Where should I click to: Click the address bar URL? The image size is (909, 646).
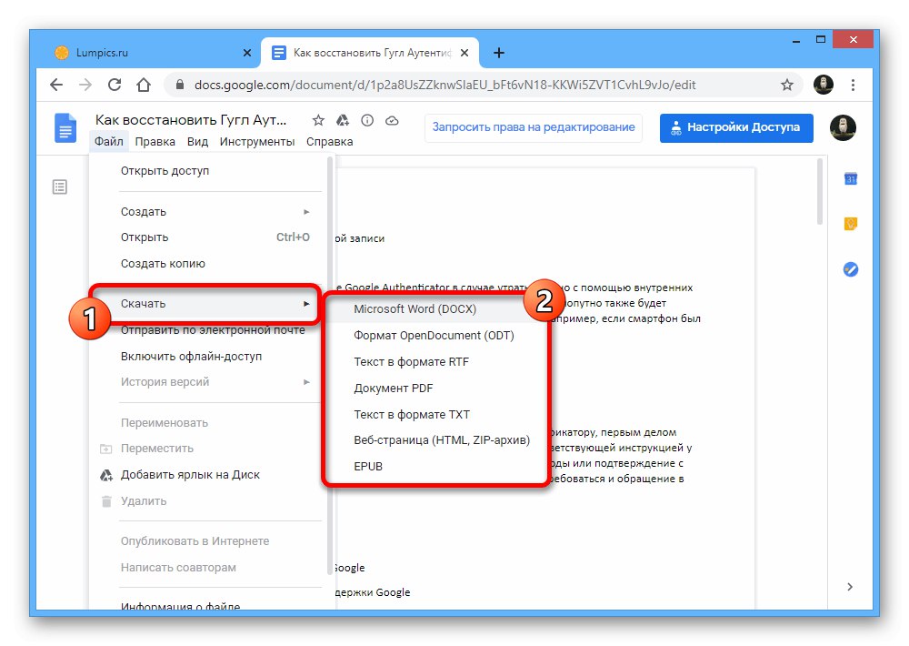pos(445,85)
